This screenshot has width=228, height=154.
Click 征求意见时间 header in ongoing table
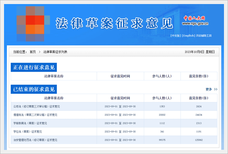[x=120, y=76]
